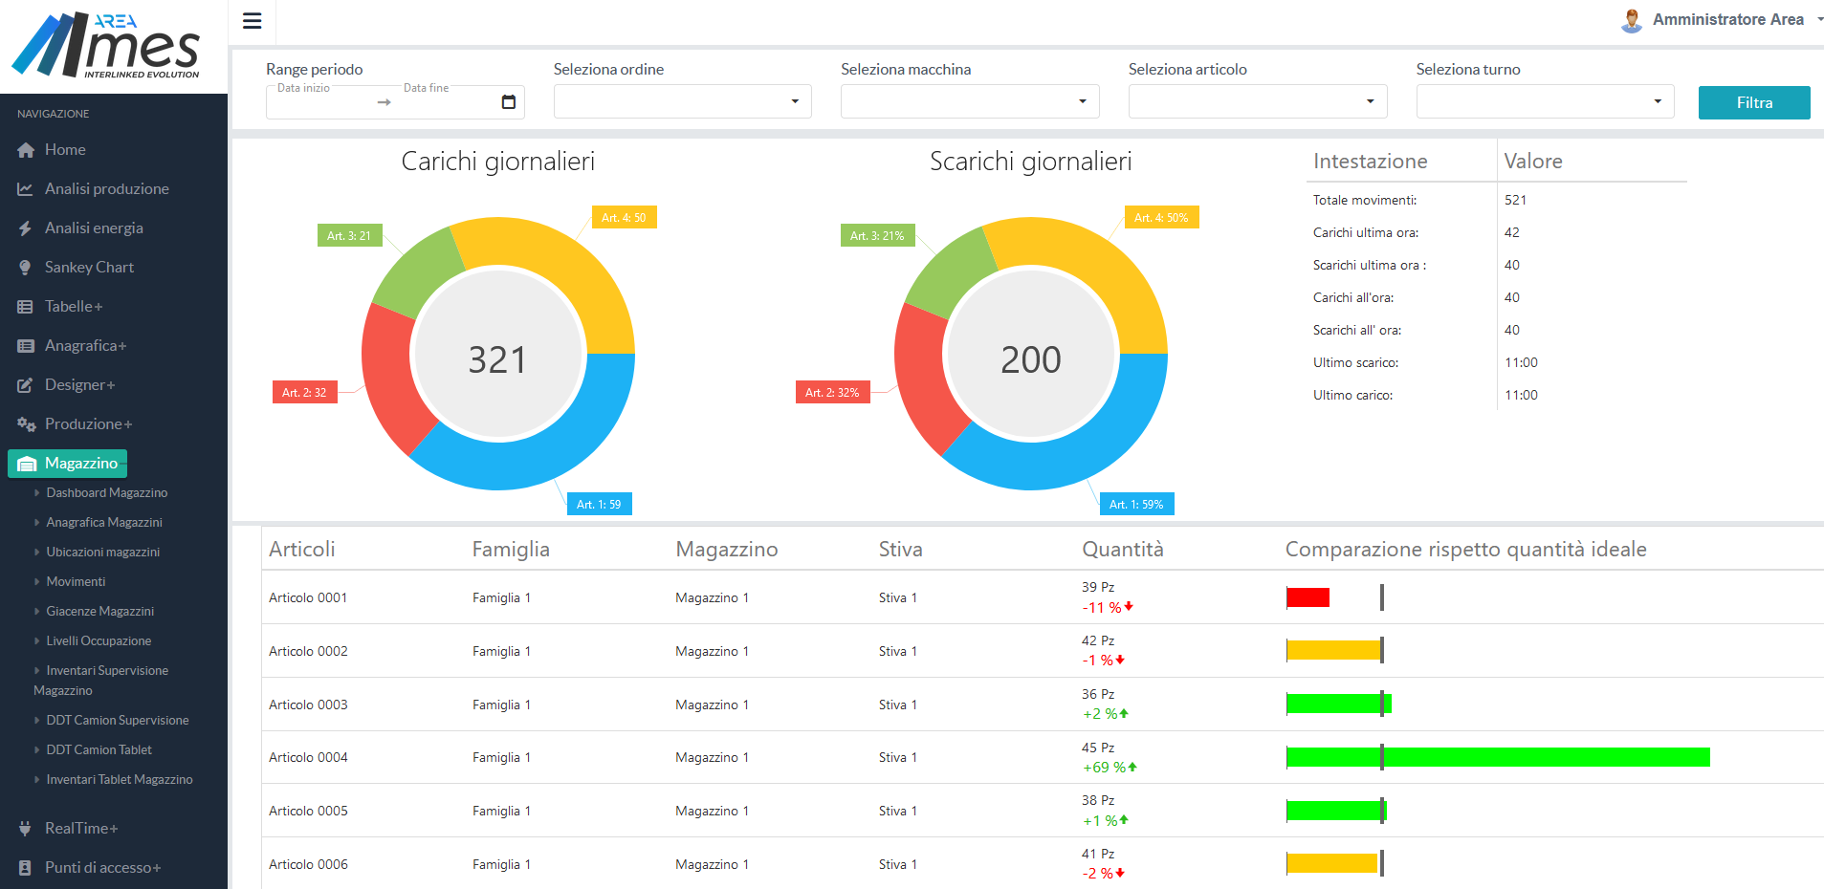The width and height of the screenshot is (1824, 889).
Task: Click the Data inizio field
Action: tap(320, 101)
